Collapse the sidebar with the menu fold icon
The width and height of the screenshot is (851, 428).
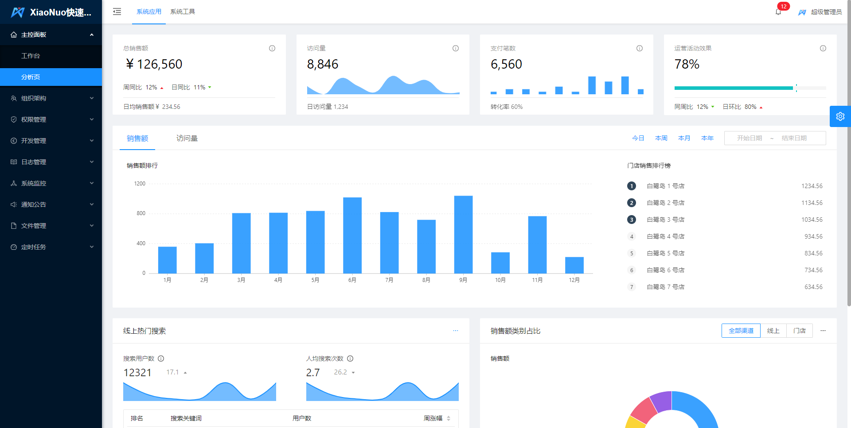(117, 12)
